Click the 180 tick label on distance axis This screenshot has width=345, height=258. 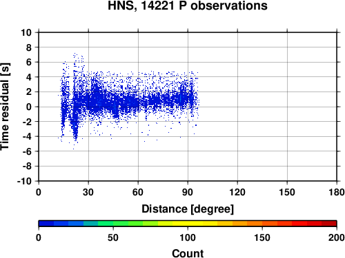[336, 192]
